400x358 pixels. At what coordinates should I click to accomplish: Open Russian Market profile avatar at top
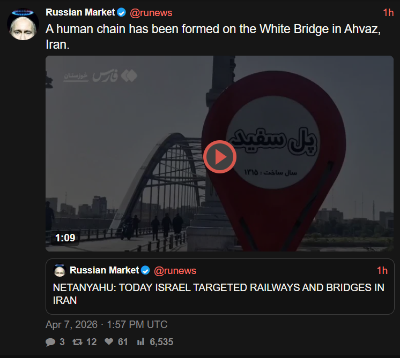pos(23,25)
